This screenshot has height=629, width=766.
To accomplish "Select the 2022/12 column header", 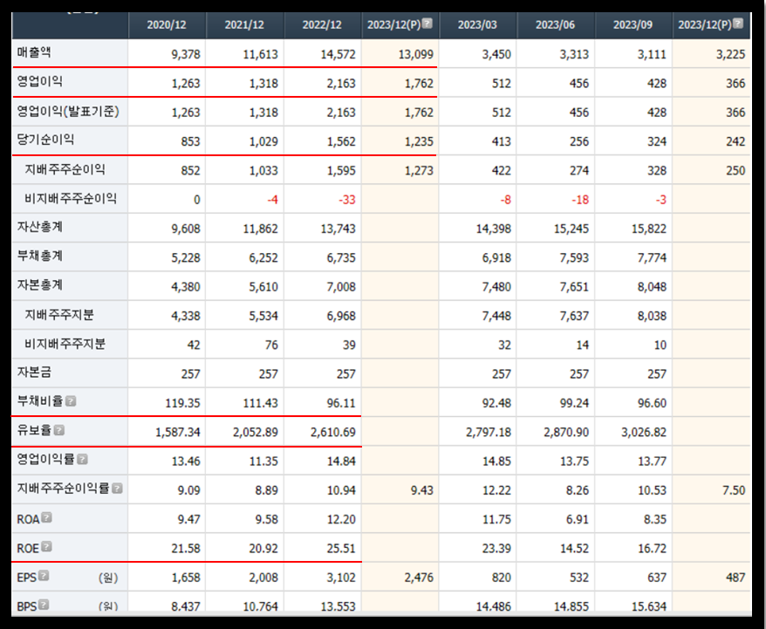I will pyautogui.click(x=322, y=25).
